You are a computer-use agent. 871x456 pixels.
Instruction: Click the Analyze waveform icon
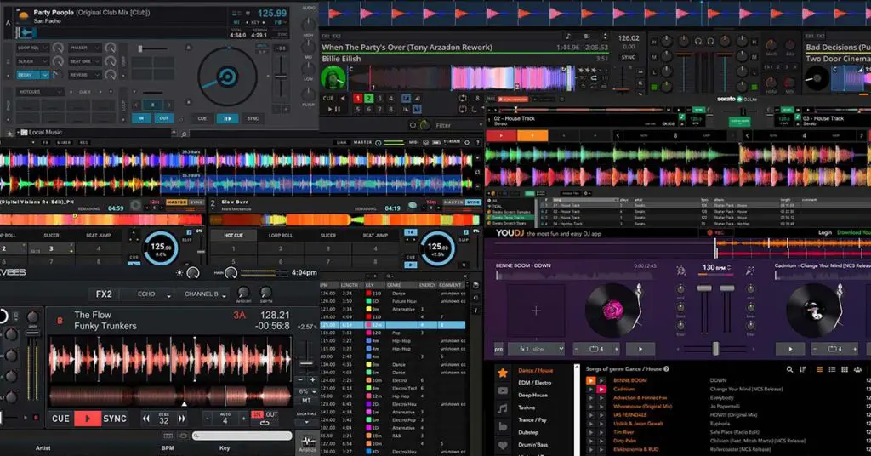coord(308,442)
